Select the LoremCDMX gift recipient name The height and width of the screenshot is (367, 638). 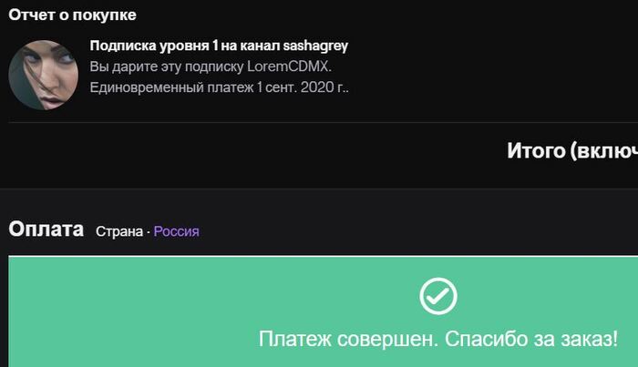tap(287, 66)
